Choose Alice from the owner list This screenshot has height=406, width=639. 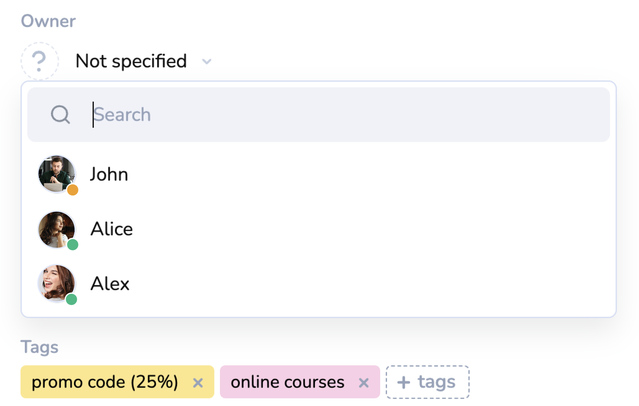click(112, 229)
